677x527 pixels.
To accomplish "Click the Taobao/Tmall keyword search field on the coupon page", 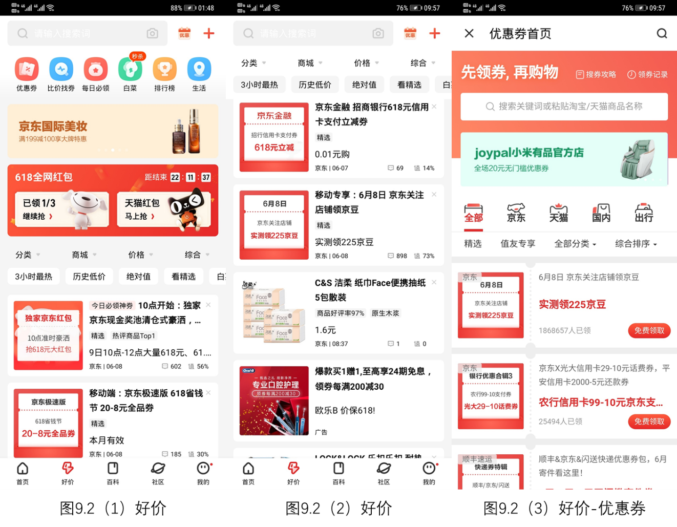I will coord(564,107).
